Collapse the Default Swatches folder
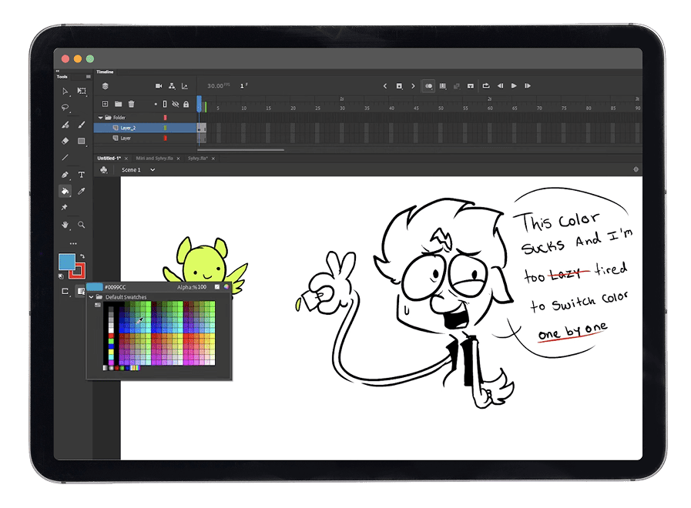691x508 pixels. click(91, 297)
